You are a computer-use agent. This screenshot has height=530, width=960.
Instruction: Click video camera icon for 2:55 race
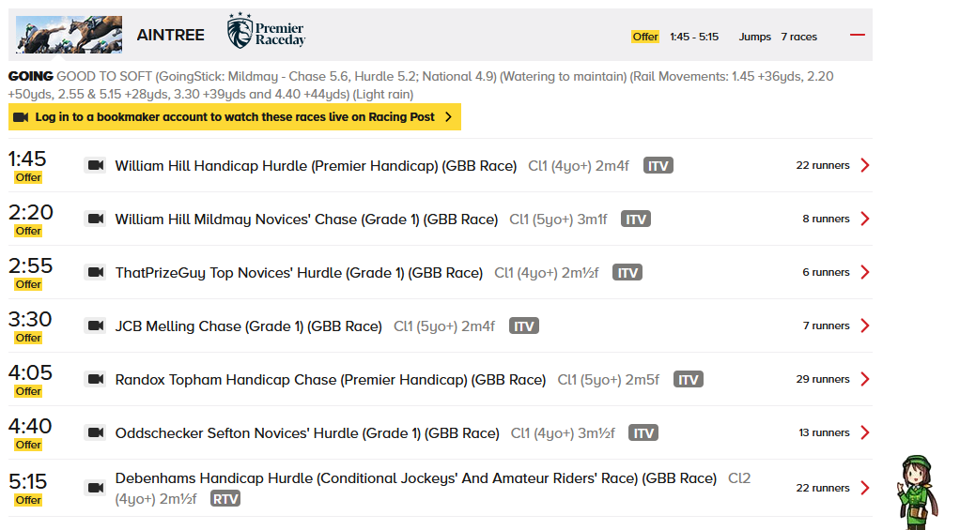tap(95, 272)
